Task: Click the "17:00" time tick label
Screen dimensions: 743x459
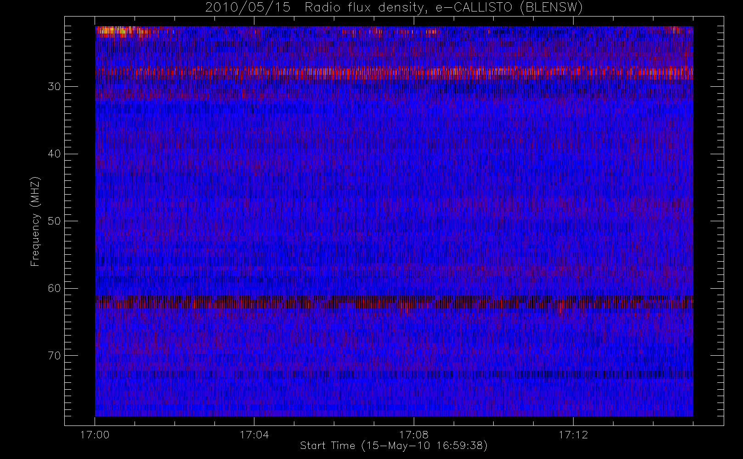Action: (95, 435)
